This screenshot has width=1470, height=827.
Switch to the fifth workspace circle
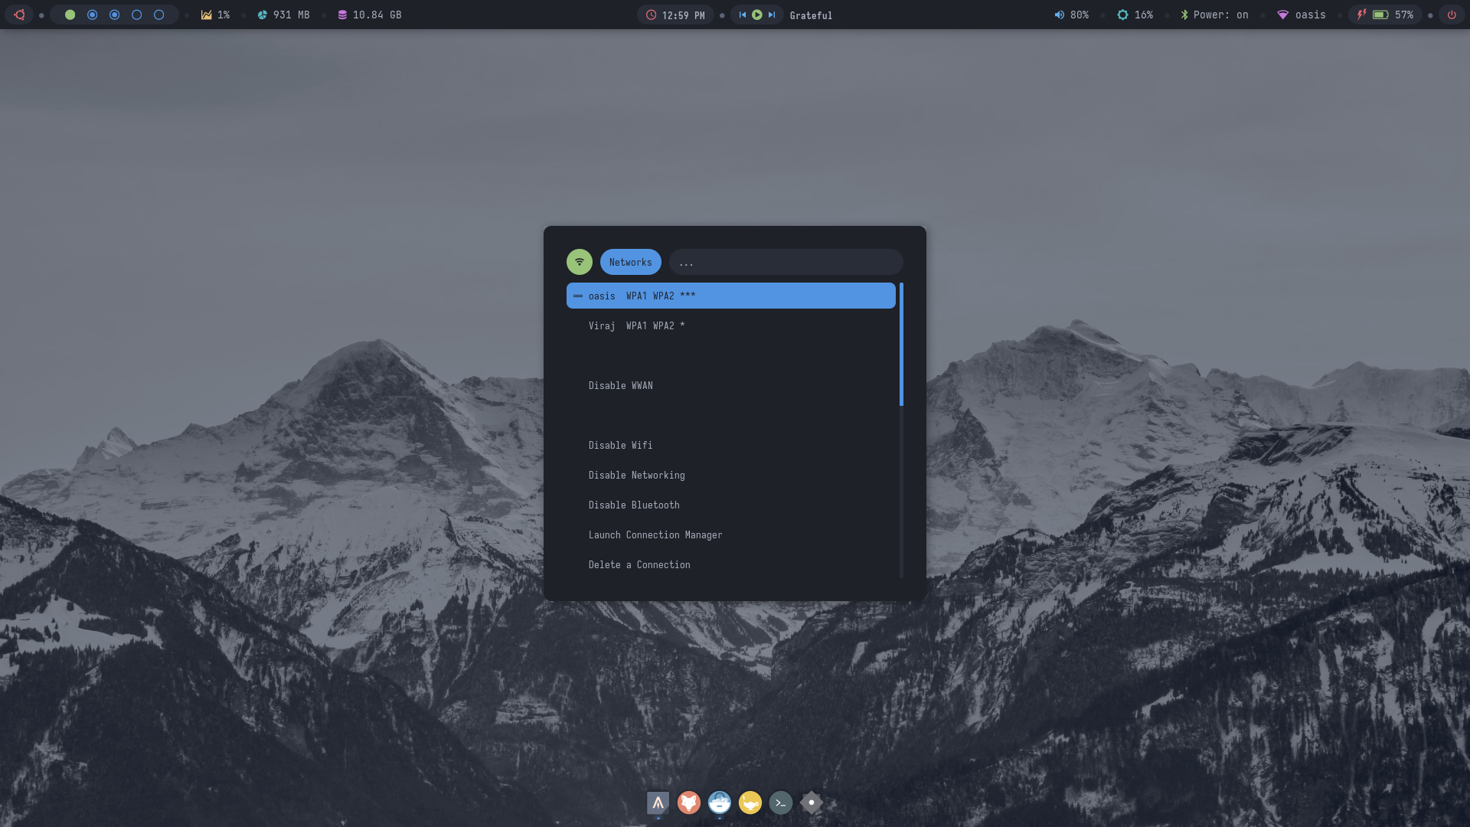pos(159,15)
